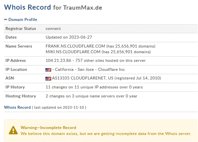Select the Registrar Status connect row

pos(101,29)
